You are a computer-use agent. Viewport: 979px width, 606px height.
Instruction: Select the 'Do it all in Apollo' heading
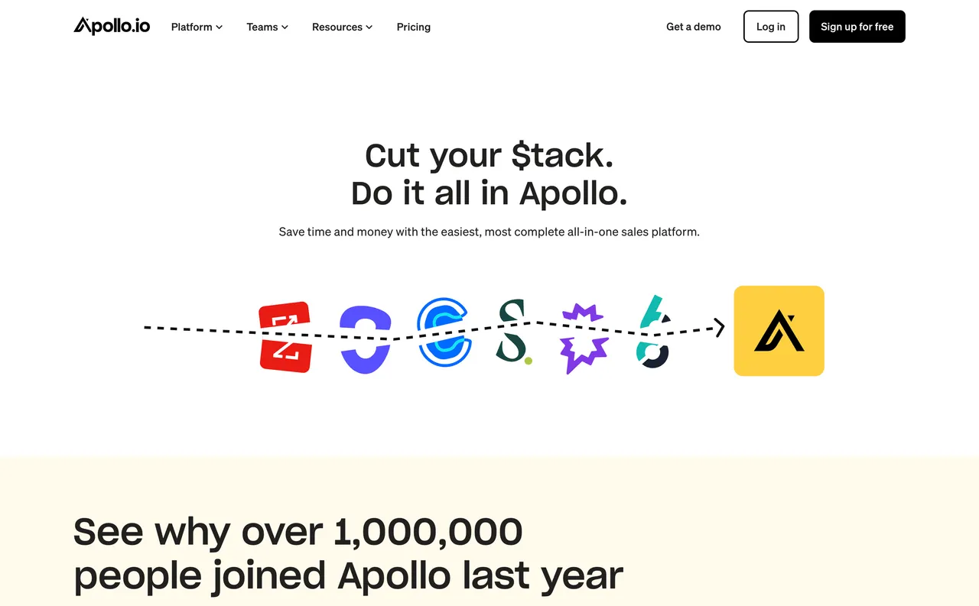click(489, 193)
